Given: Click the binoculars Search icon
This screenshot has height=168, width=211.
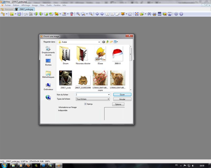Looking at the screenshot, I should click(149, 14).
